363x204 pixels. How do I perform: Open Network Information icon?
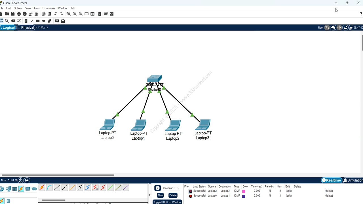25,14
